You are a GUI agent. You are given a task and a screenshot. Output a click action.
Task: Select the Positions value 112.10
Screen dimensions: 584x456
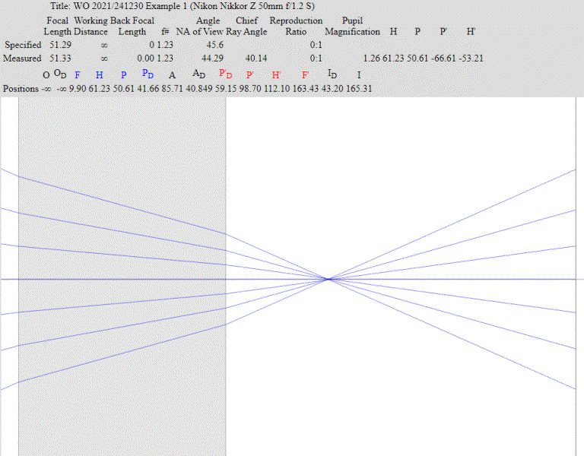277,89
